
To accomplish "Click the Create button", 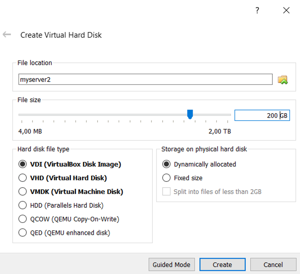I will click(222, 265).
